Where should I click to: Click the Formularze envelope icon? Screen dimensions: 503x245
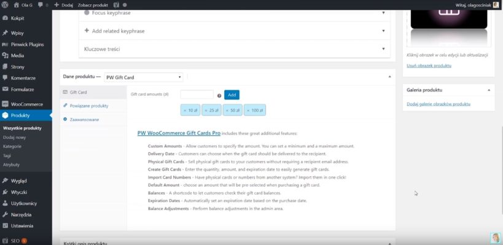5,89
